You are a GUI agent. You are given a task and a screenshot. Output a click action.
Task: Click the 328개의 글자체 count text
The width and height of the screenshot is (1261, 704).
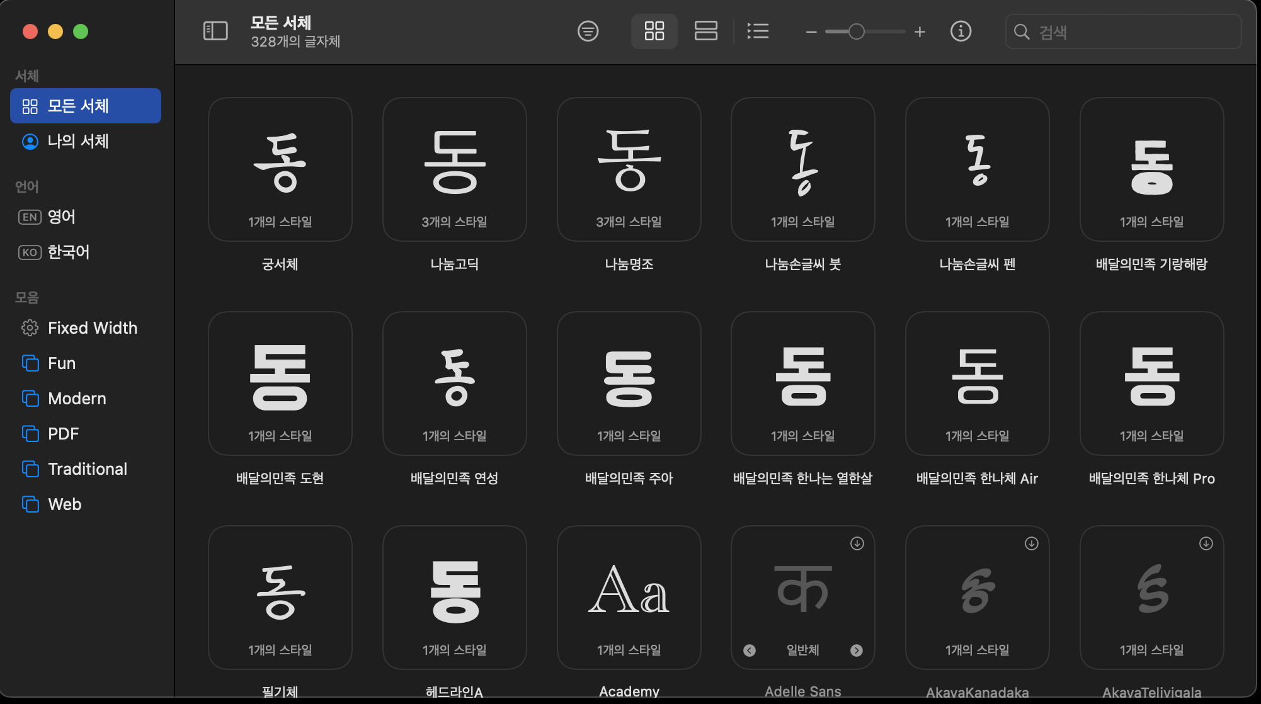[x=295, y=42]
